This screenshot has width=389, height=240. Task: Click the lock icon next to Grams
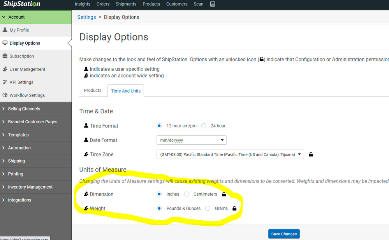[x=234, y=208]
